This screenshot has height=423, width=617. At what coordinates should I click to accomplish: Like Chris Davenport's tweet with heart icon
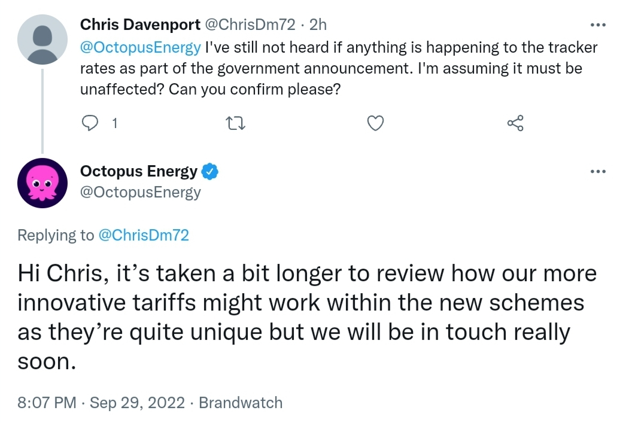point(375,123)
